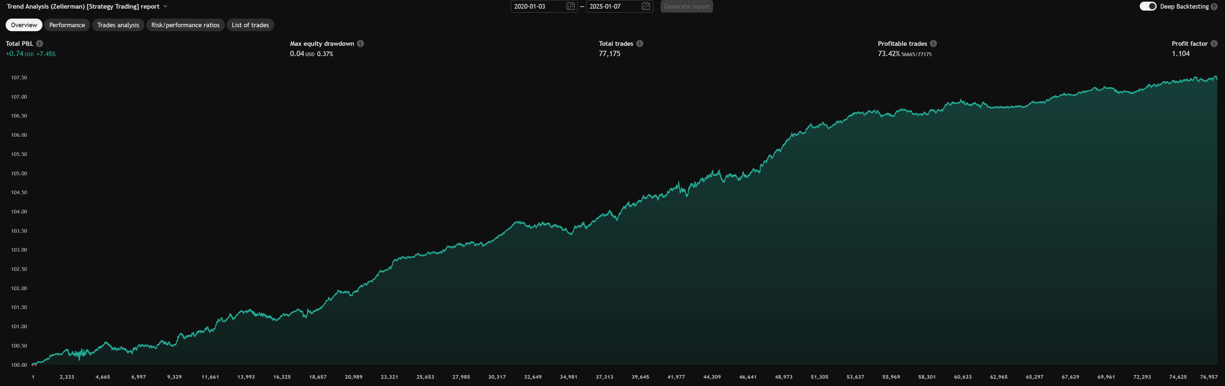Click the end date input field

(x=612, y=6)
